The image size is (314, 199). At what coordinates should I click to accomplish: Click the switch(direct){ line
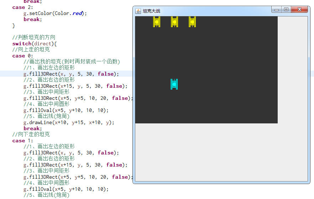click(x=35, y=44)
